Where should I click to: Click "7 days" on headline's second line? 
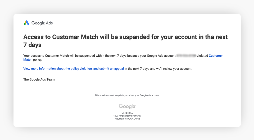[32, 45]
